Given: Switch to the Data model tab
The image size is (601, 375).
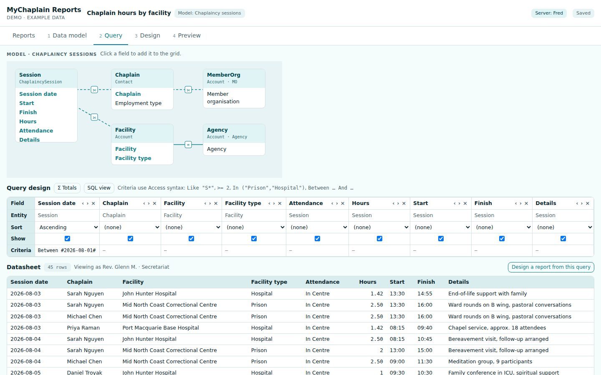Looking at the screenshot, I should (x=67, y=36).
